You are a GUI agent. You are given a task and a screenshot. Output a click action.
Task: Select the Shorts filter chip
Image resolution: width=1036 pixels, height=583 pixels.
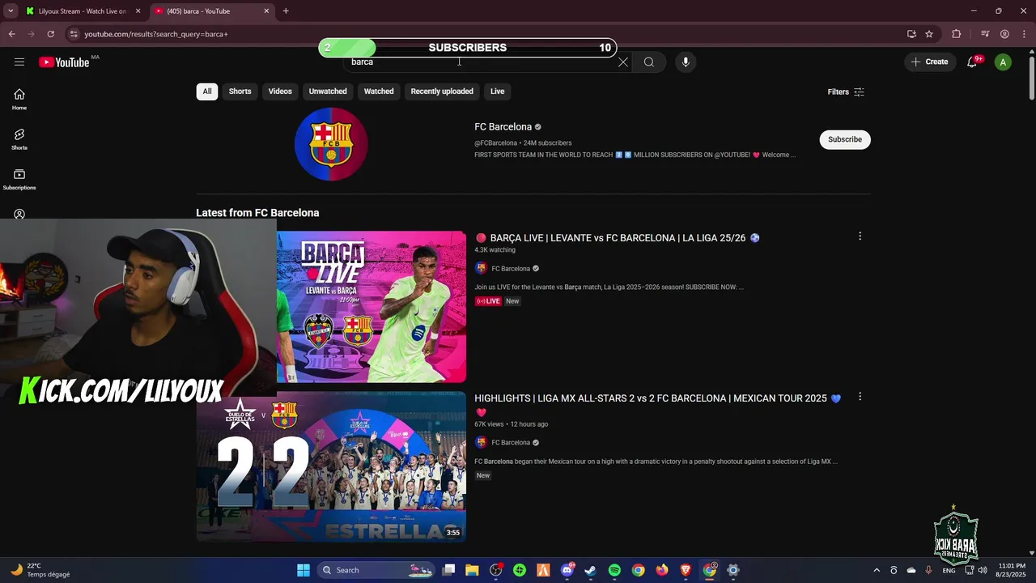click(240, 91)
